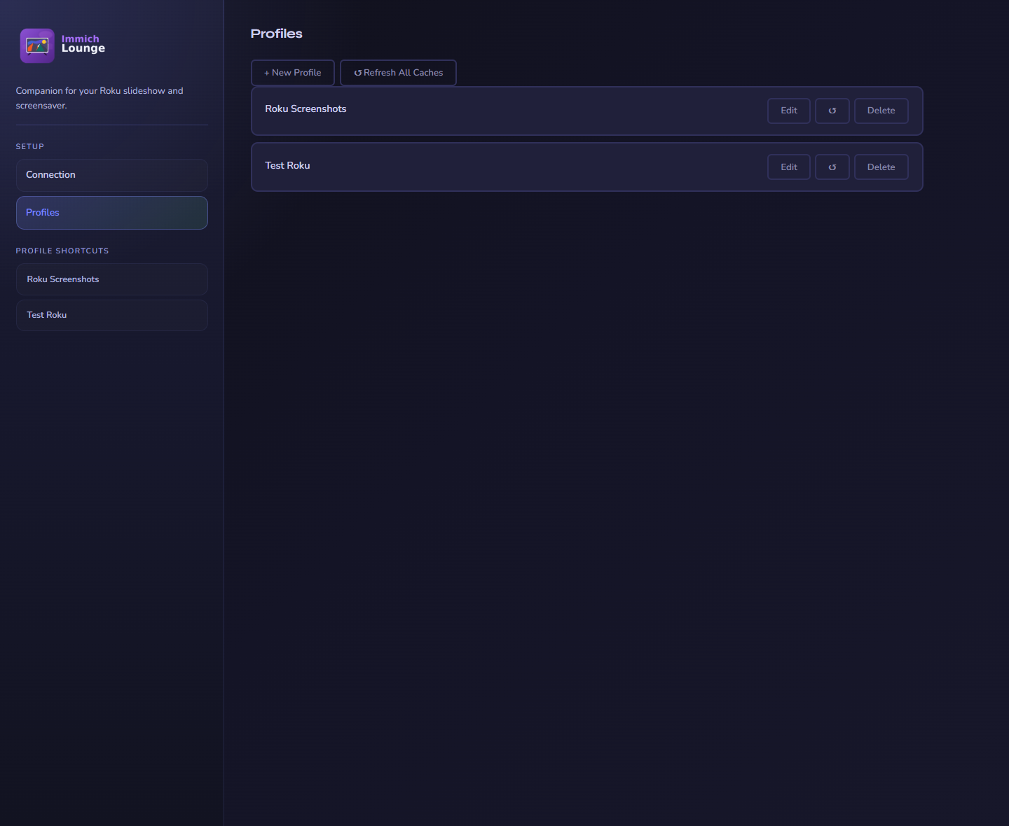Select the Profiles entry in Setup sidebar
The image size is (1009, 826).
click(x=111, y=212)
